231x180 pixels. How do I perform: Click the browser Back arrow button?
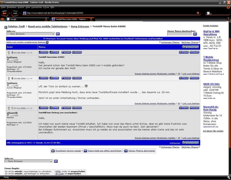(4, 13)
